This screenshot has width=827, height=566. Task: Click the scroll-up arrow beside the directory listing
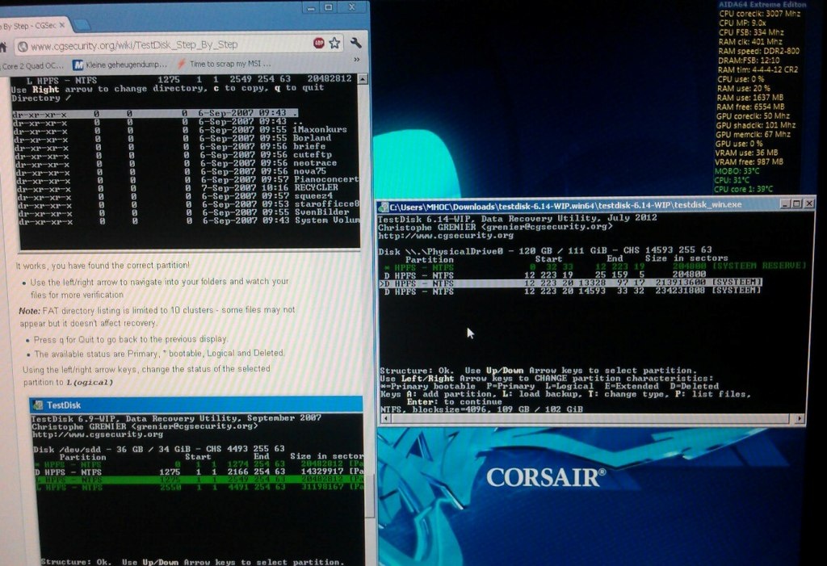363,79
